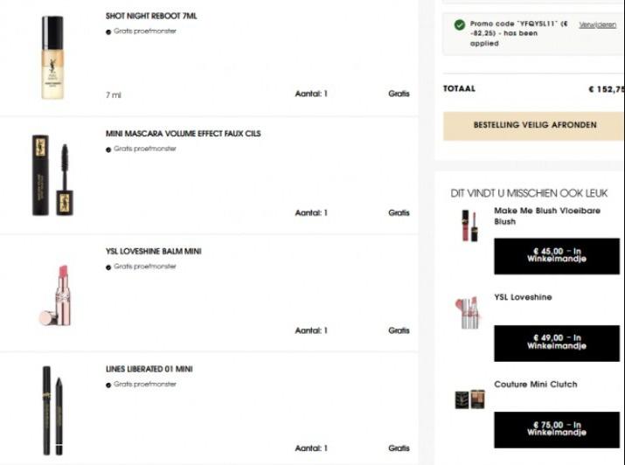Click YSL Loveshine recommendation name
This screenshot has width=625, height=465.
coord(523,297)
